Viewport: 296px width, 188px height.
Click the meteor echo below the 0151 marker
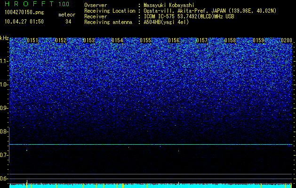click(27, 149)
